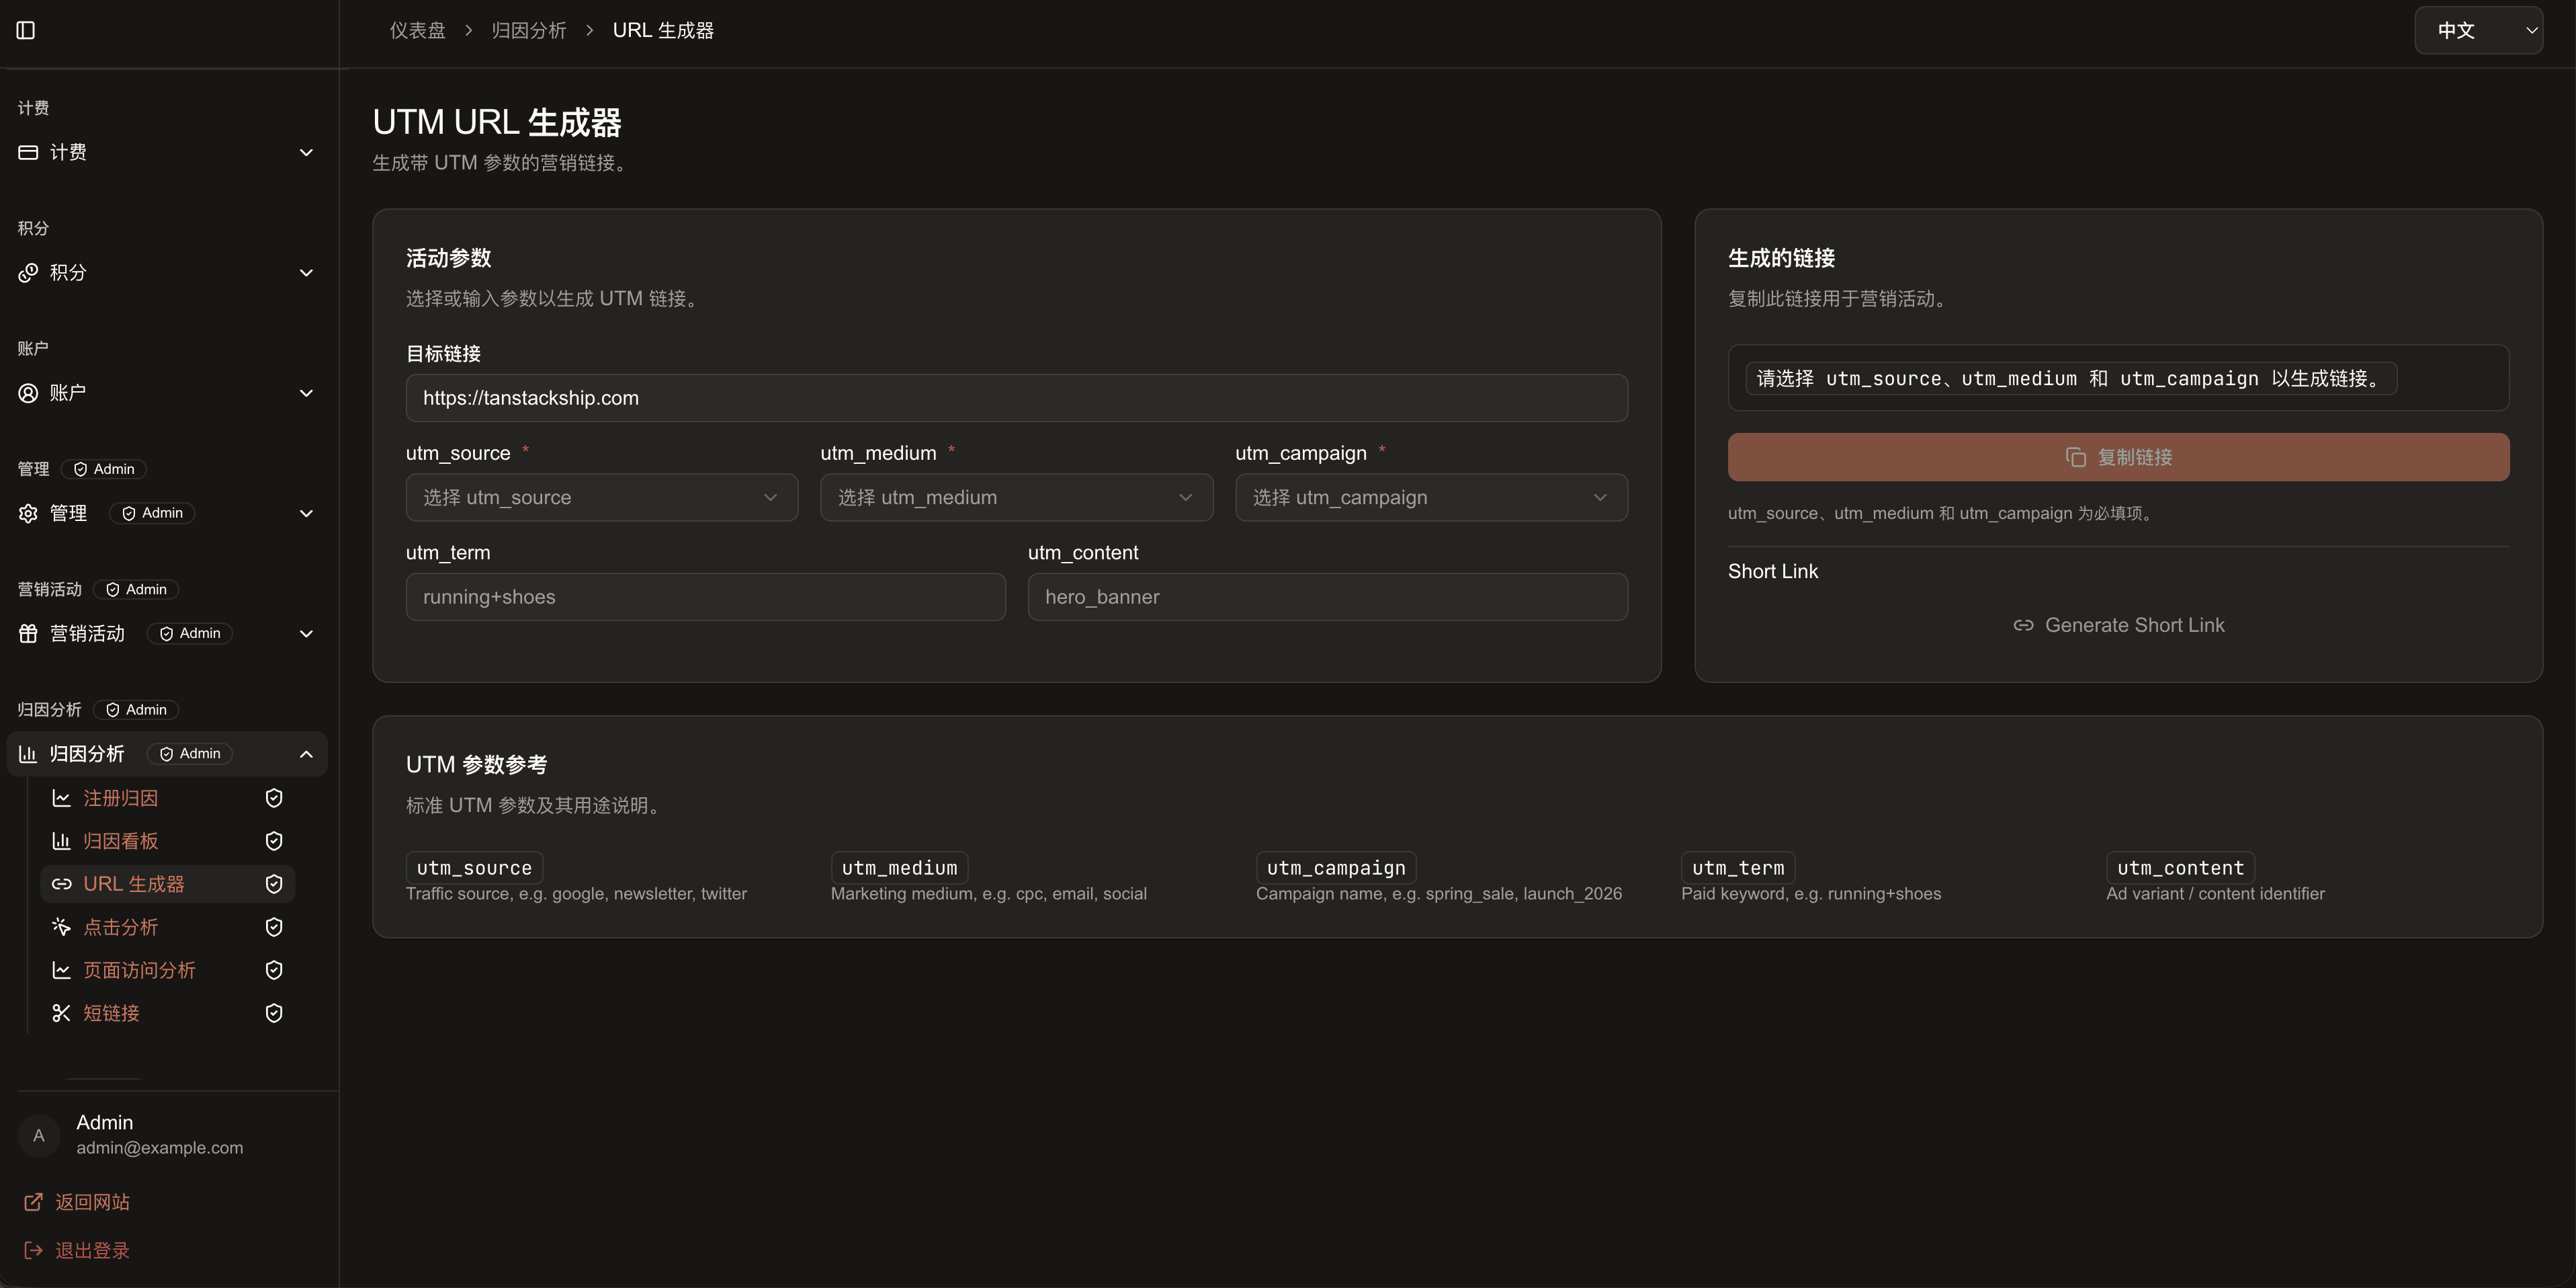Open the utm_campaign dropdown
This screenshot has width=2576, height=1288.
[x=1431, y=497]
